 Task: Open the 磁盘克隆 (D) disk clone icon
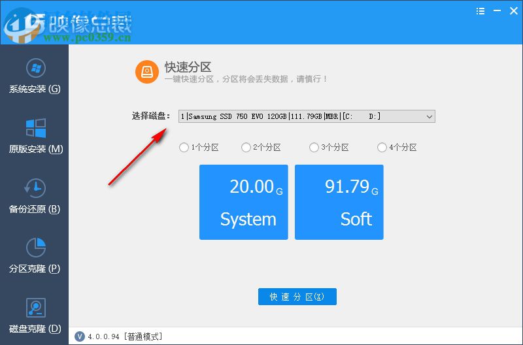[x=36, y=308]
